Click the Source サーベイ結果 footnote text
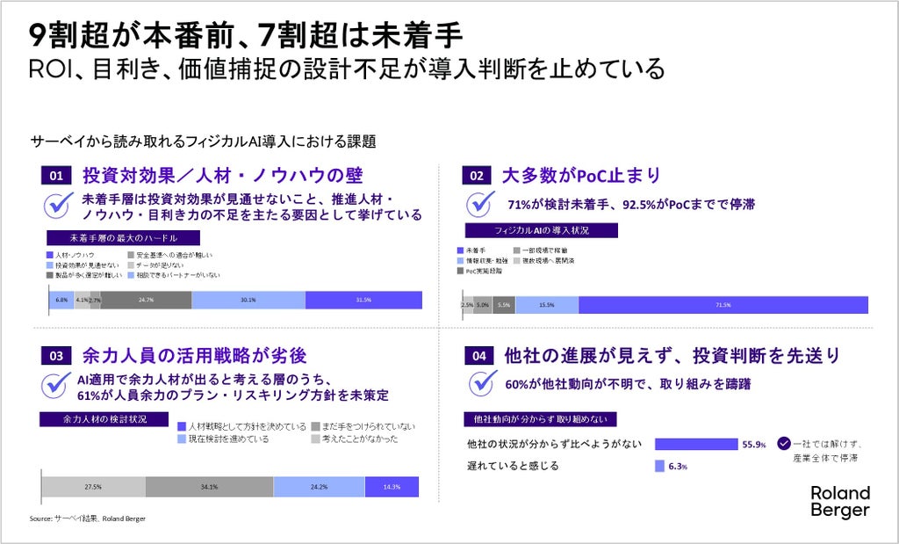Viewport: 899px width, 544px height. 88,519
